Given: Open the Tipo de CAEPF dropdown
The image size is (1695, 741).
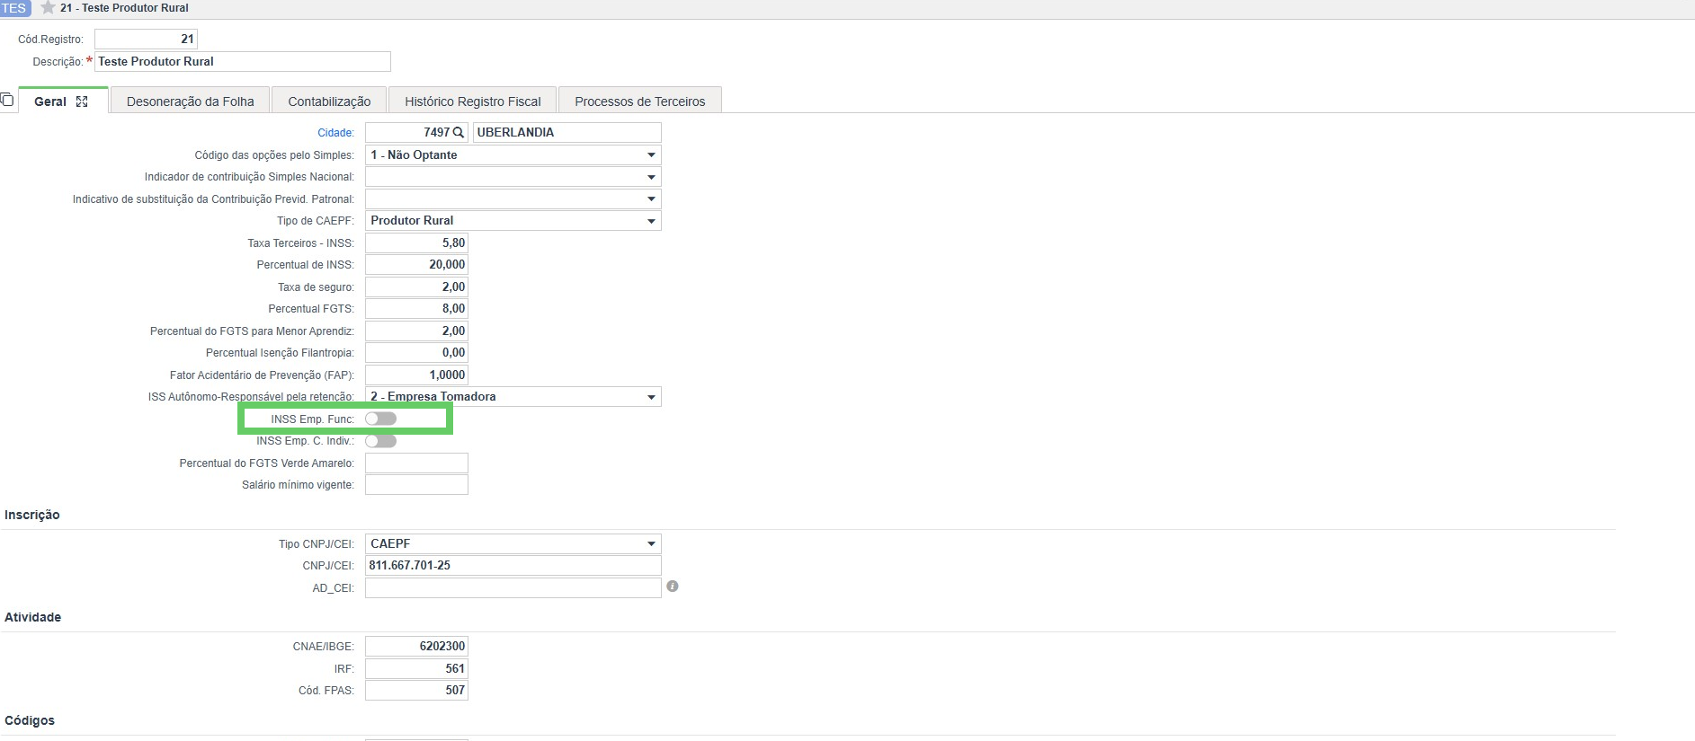Looking at the screenshot, I should pos(513,221).
